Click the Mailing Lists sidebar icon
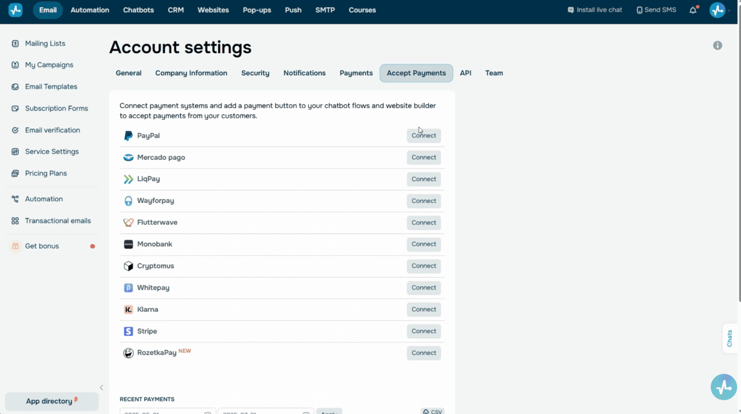This screenshot has height=414, width=741. [x=15, y=43]
